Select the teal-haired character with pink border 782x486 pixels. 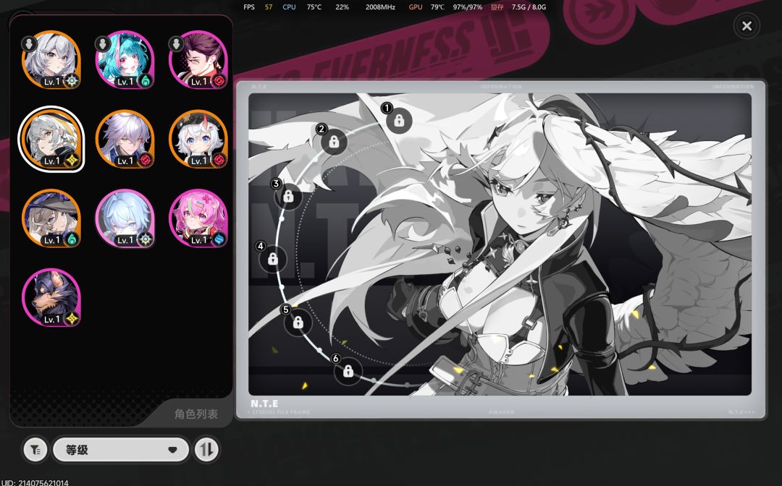tap(125, 60)
